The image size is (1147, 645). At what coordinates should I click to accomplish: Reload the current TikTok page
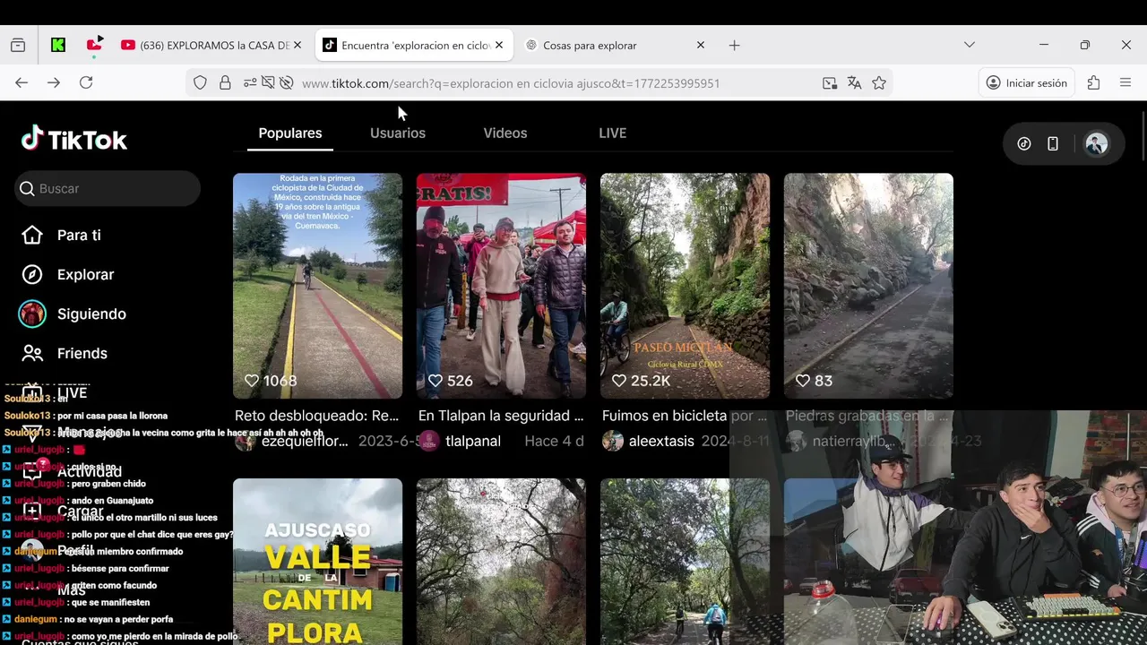(x=86, y=83)
